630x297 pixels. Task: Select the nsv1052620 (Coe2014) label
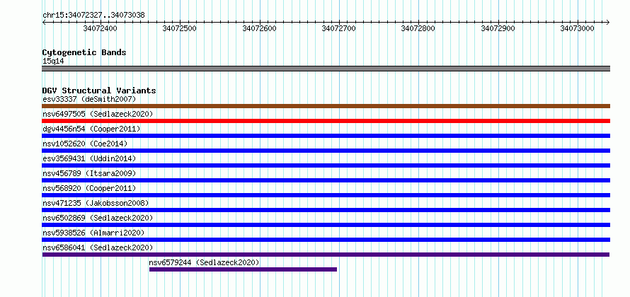pos(85,144)
